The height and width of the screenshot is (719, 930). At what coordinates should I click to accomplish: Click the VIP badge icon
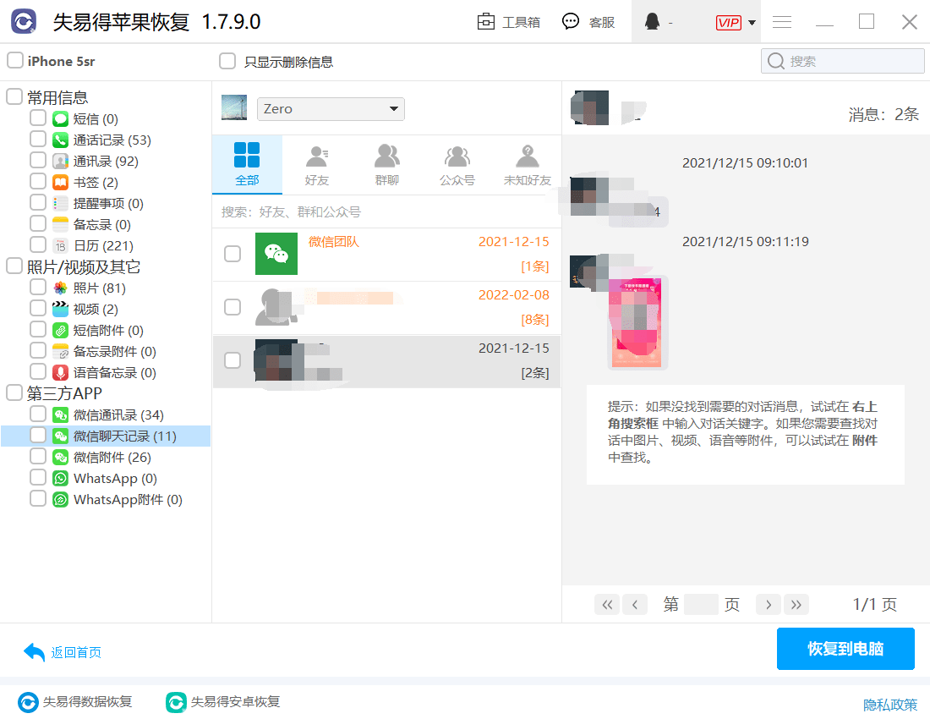coord(728,23)
